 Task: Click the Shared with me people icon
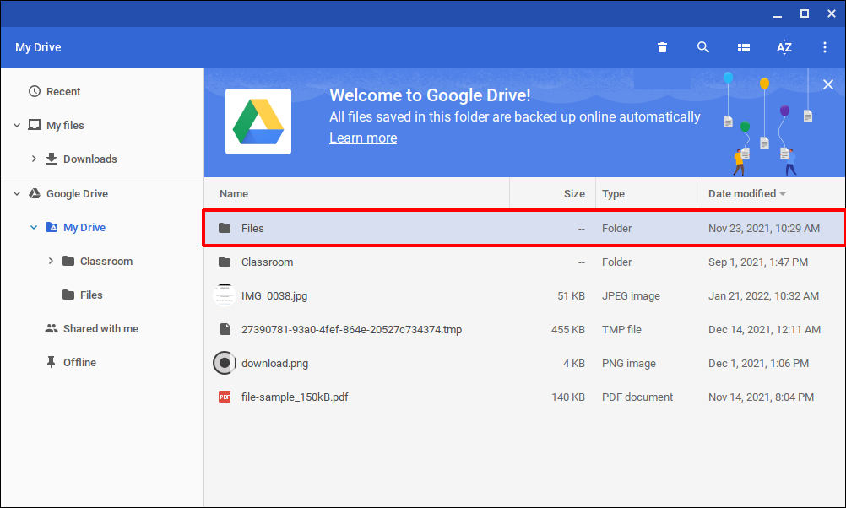tap(52, 328)
